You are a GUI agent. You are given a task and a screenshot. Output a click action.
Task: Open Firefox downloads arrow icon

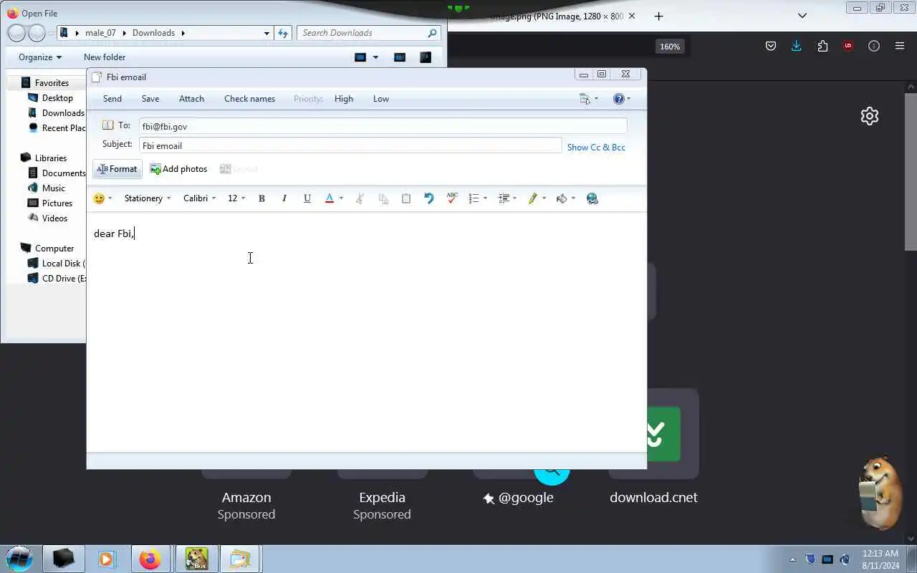796,46
